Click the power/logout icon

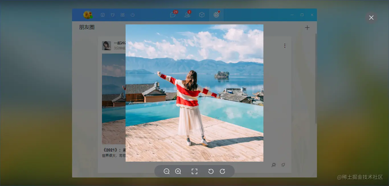click(132, 15)
